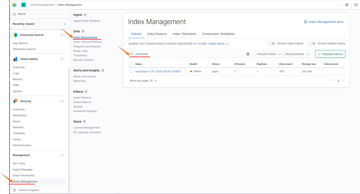
Task: Open 8.0 Upgrade Assistant
Action: pyautogui.click(x=87, y=132)
